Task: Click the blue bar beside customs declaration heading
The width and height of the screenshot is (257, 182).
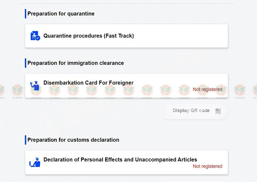Action: 26,140
